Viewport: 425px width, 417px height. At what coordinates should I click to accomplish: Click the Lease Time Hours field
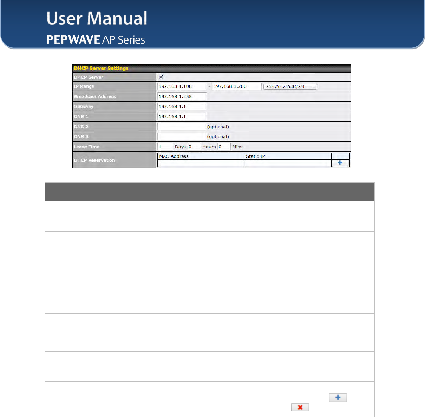[x=194, y=147]
